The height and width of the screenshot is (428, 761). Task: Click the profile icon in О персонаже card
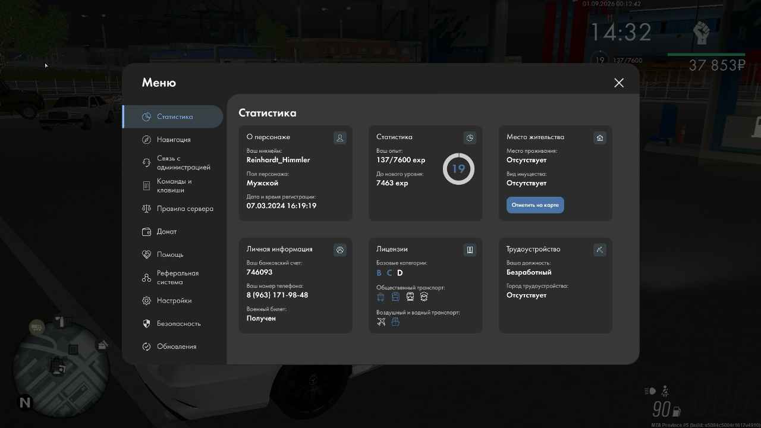[339, 138]
